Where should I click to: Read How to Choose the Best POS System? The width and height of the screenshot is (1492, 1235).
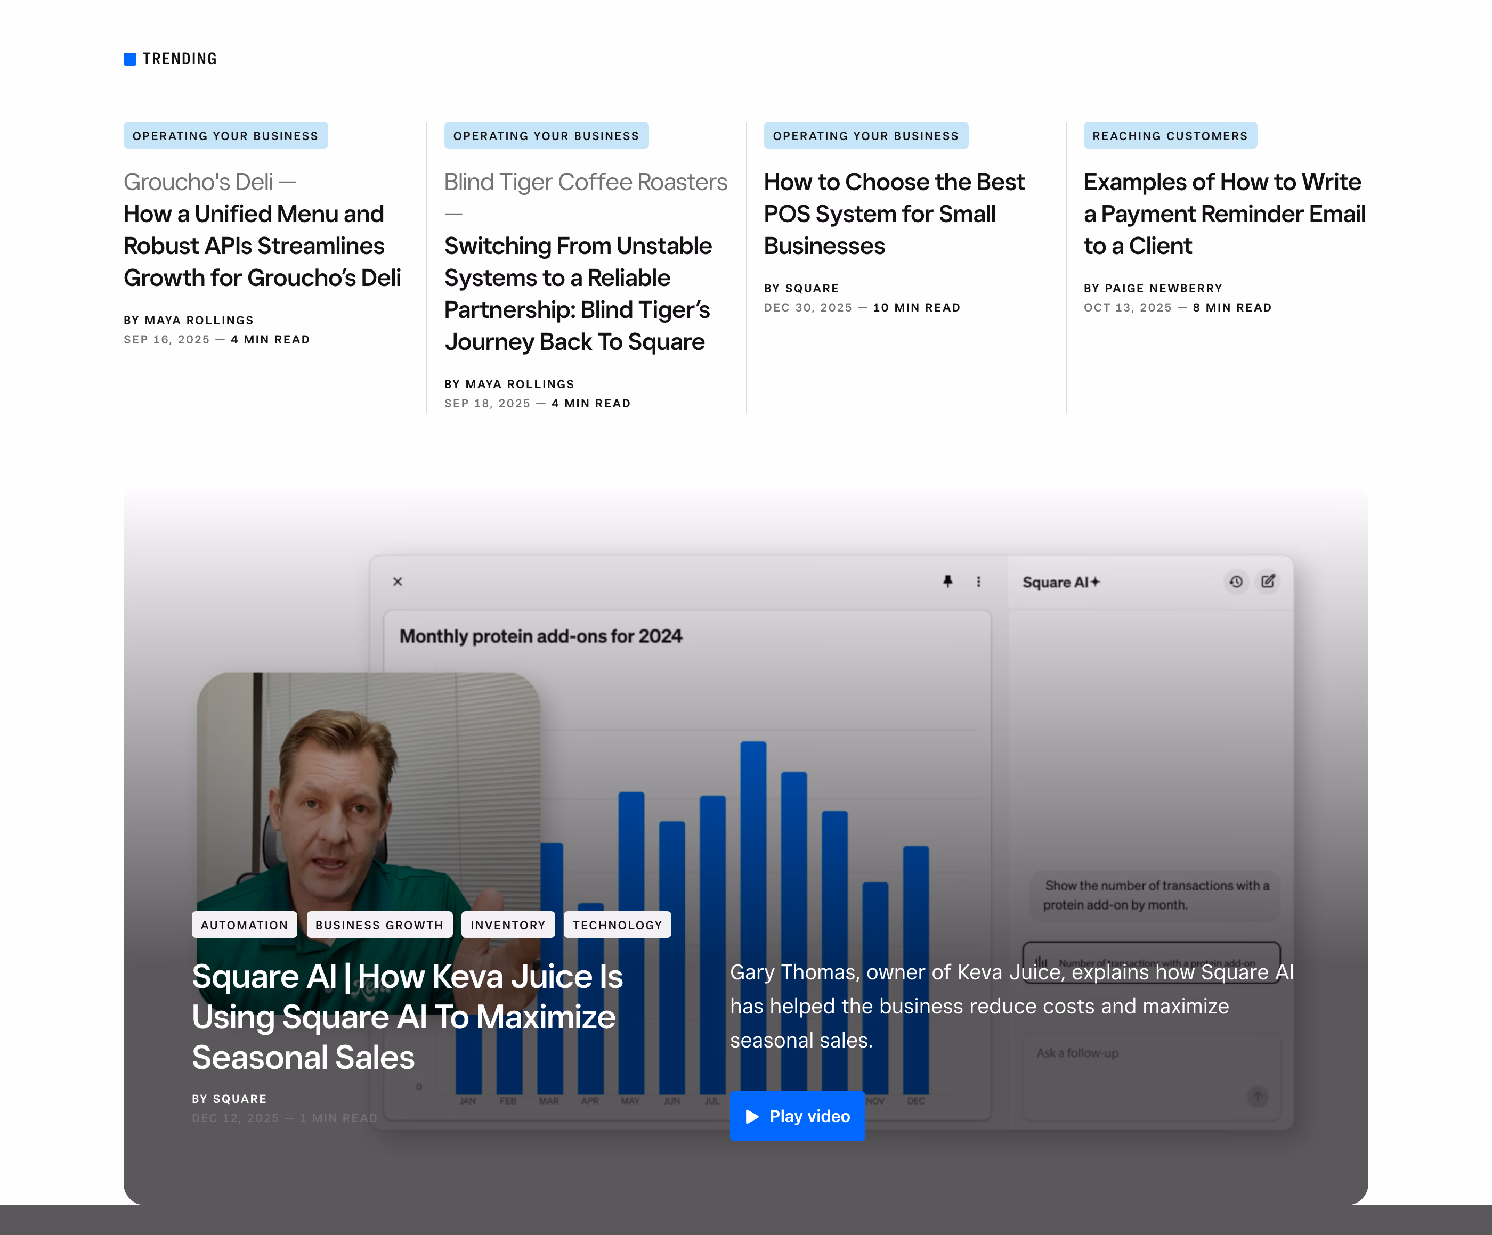[895, 214]
